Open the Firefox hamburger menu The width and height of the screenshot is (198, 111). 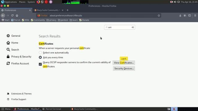[x=195, y=15]
